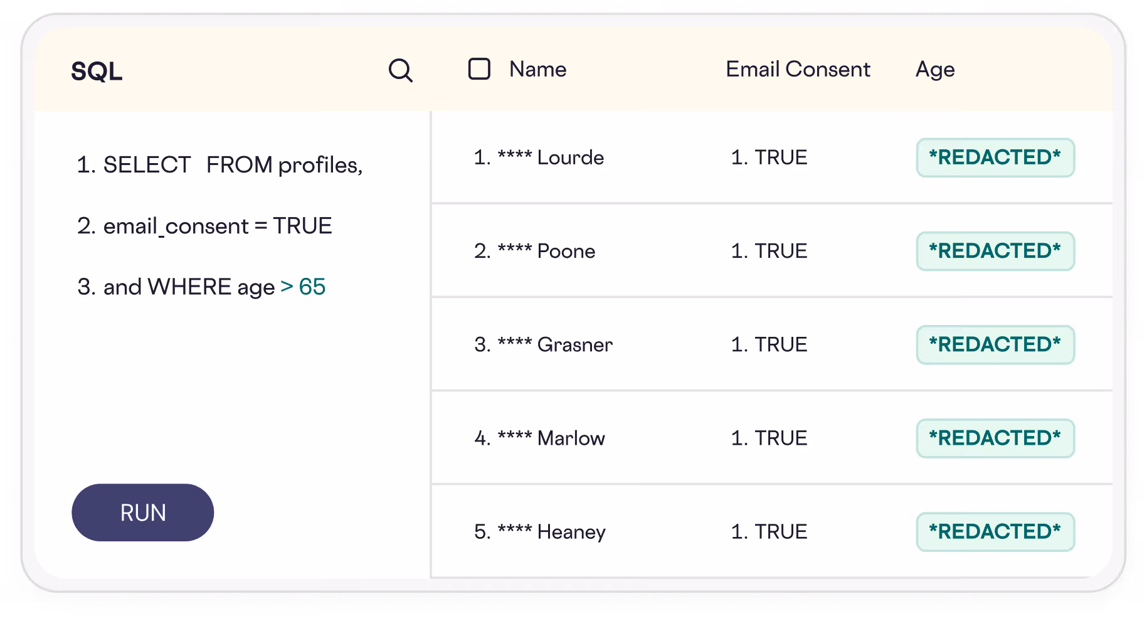1147x621 pixels.
Task: Click the search magnifier icon
Action: pyautogui.click(x=400, y=70)
